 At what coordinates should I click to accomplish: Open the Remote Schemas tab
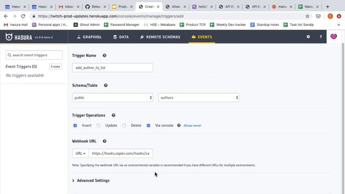[160, 37]
